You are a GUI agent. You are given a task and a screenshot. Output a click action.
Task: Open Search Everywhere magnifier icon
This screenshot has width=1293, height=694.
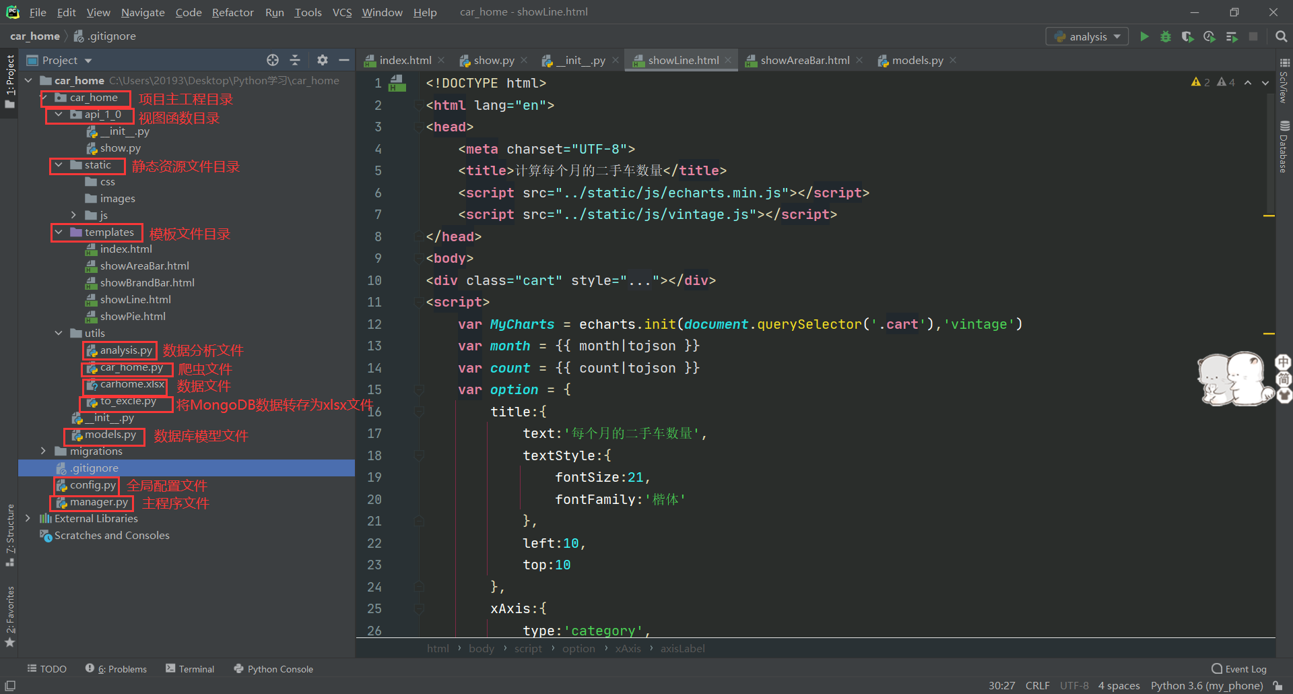1281,36
